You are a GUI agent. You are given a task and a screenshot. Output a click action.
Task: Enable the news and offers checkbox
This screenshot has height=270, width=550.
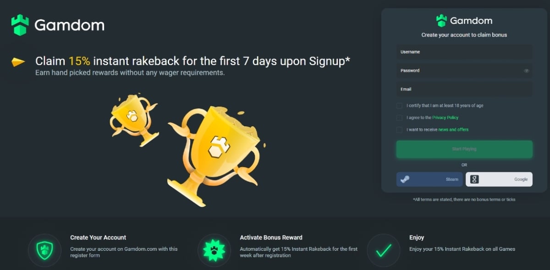(x=400, y=130)
